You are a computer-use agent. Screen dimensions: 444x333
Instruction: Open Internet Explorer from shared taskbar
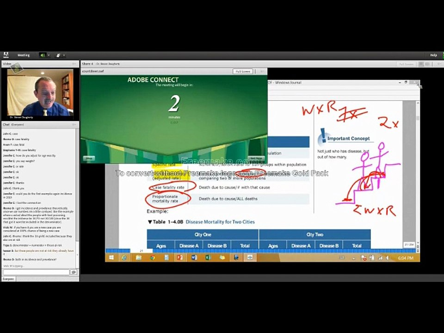(124, 258)
